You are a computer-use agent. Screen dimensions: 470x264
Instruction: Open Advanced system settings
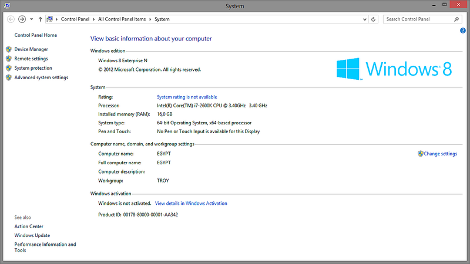(x=41, y=77)
